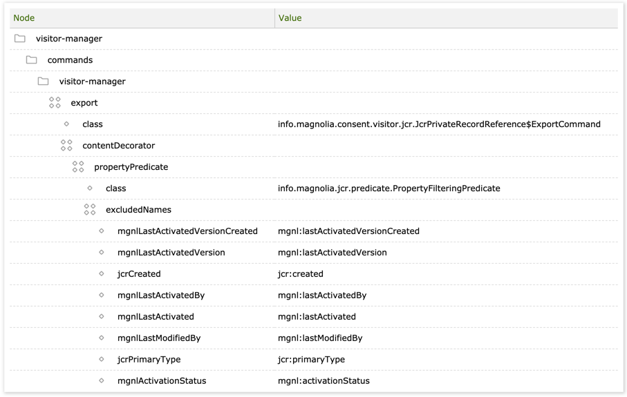
Task: Select the root visitor-manager tree node
Action: coord(68,39)
